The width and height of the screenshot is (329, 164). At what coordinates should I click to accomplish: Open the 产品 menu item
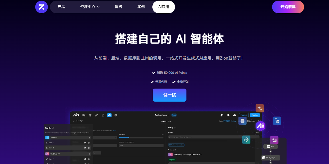click(61, 7)
